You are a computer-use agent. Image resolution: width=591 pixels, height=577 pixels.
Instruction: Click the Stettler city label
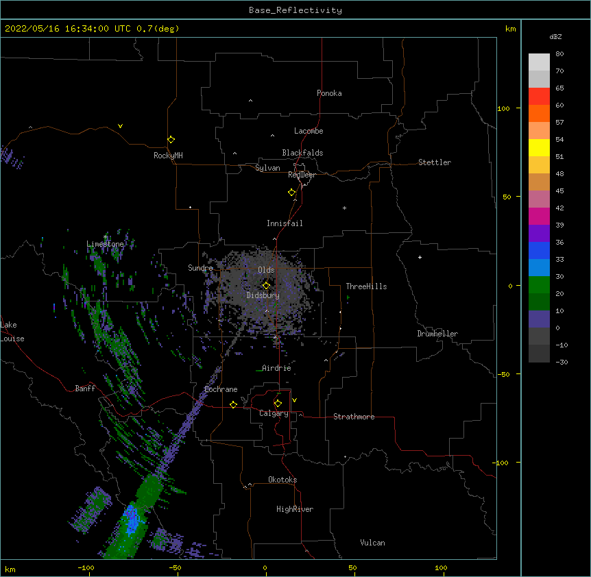[x=435, y=162]
